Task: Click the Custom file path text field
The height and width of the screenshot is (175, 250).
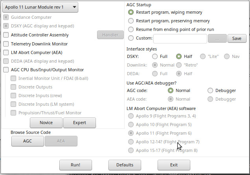Action: click(180, 38)
